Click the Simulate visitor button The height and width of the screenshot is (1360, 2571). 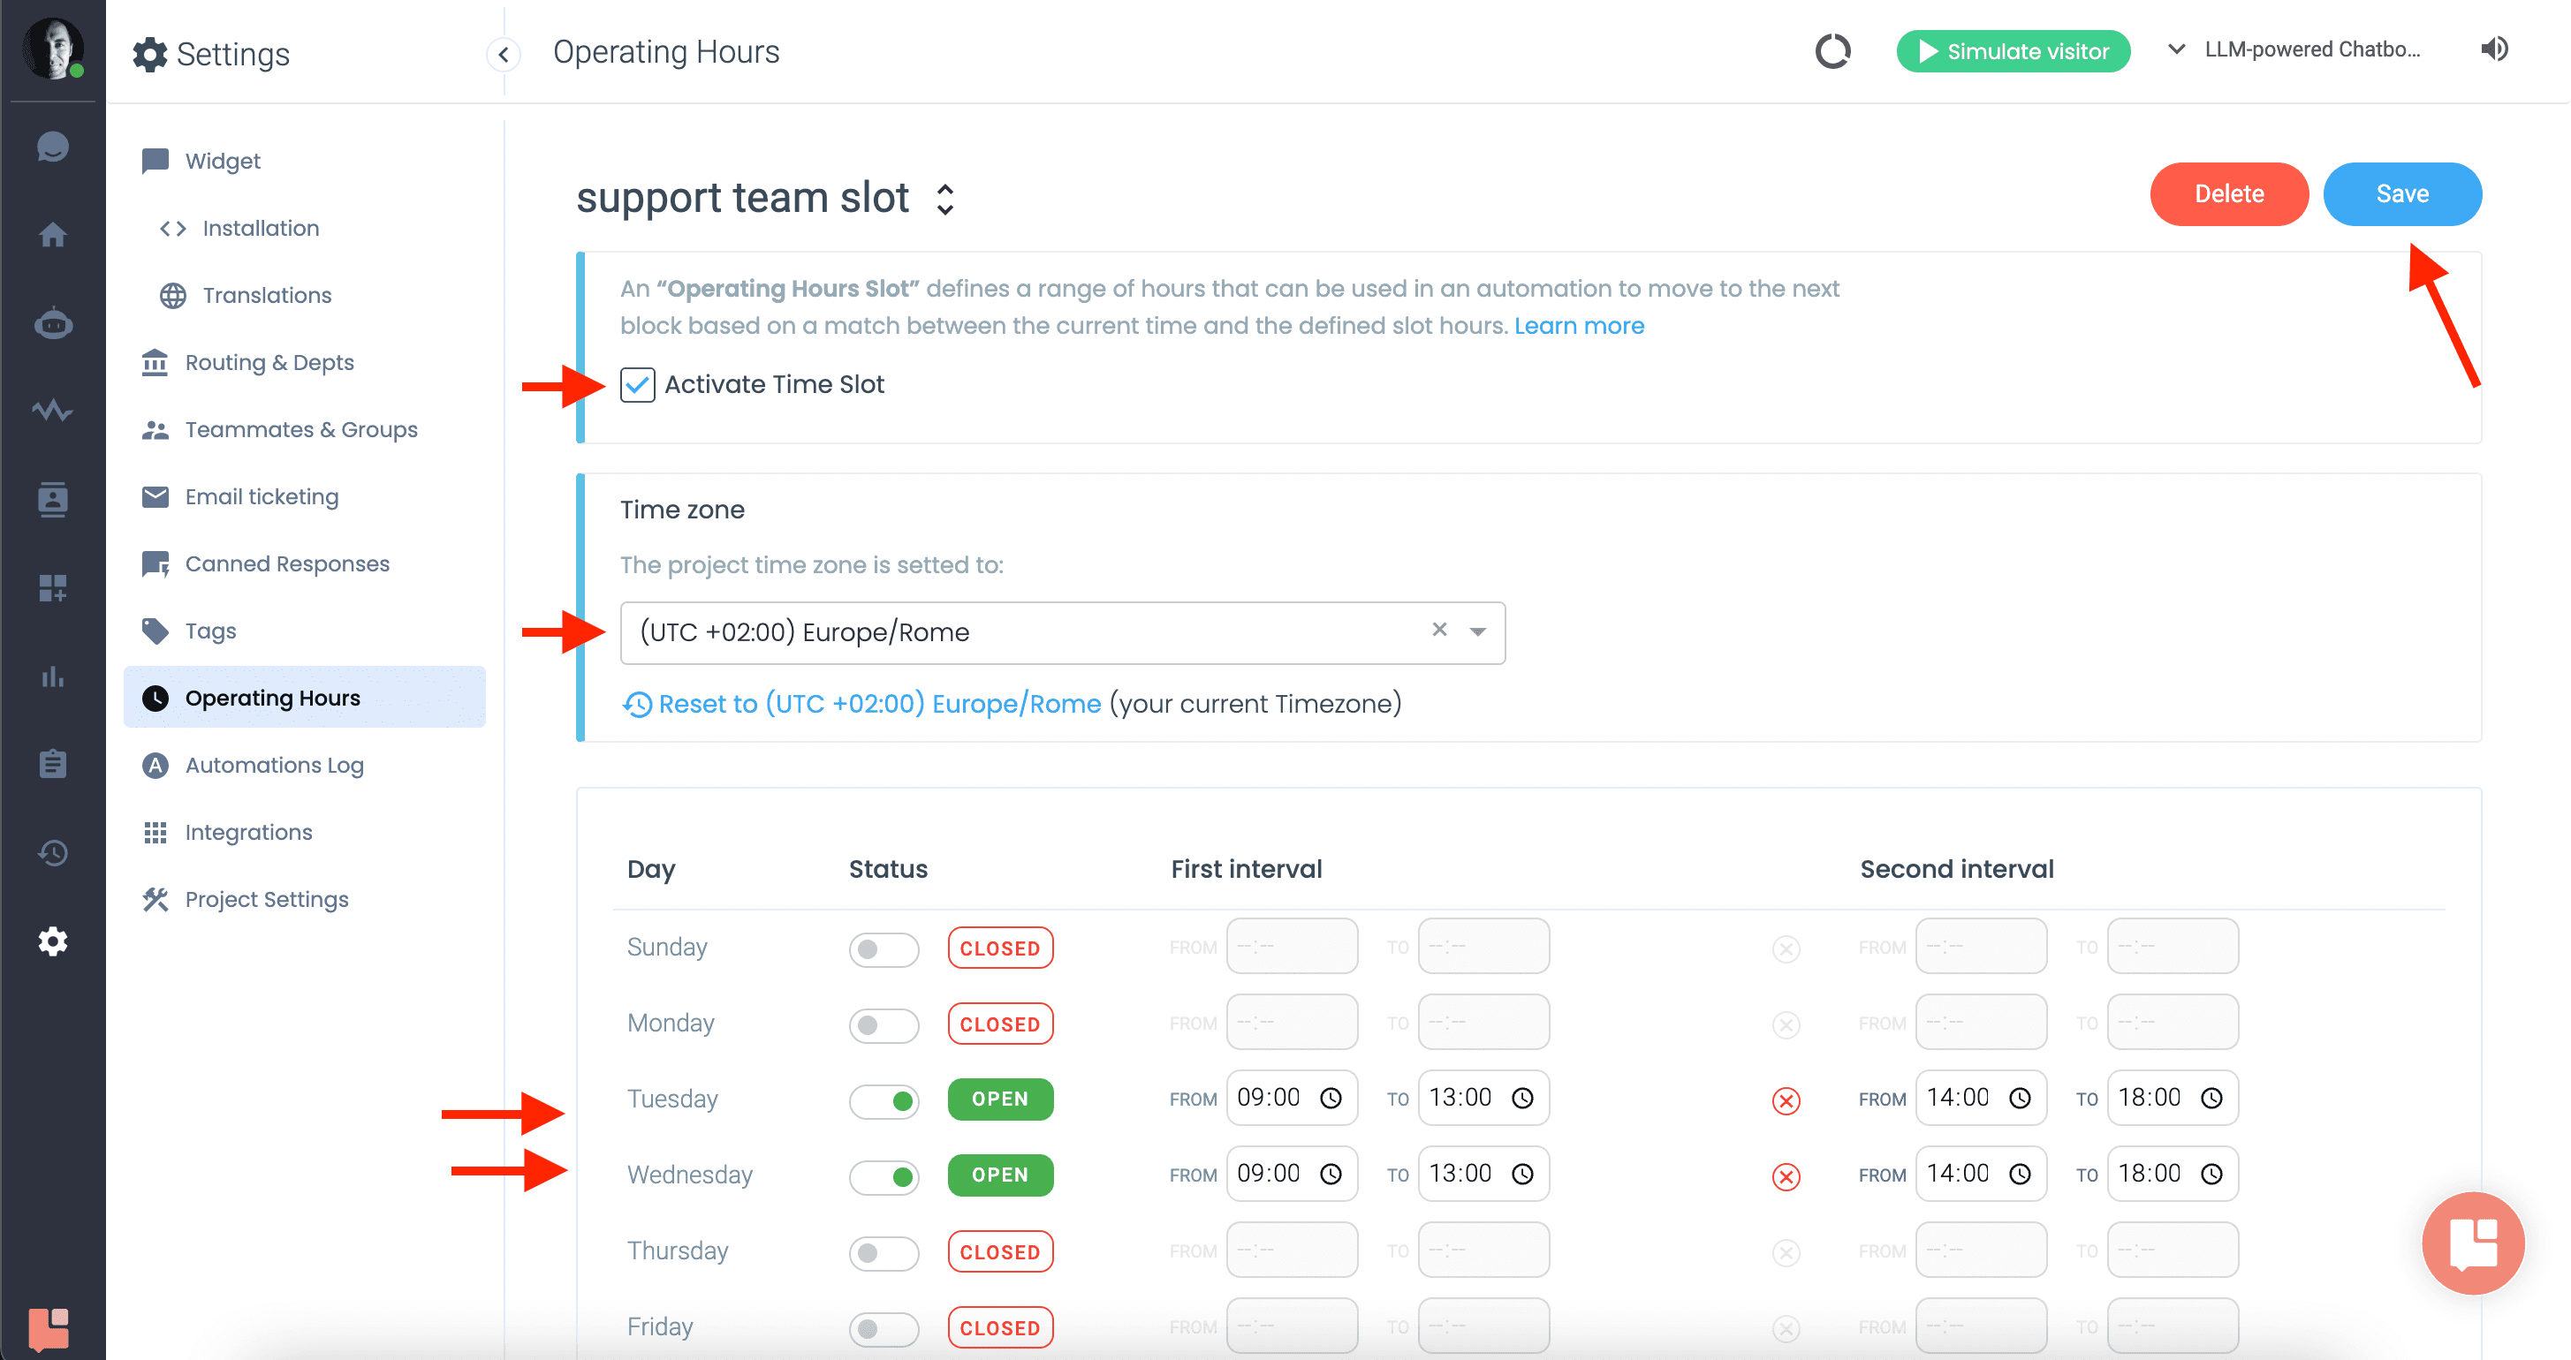[x=2014, y=51]
